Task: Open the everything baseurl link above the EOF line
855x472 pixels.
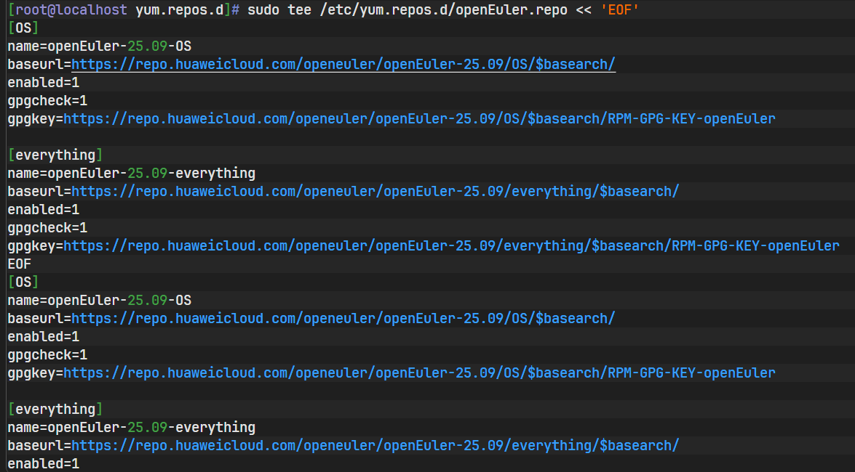Action: pyautogui.click(x=375, y=192)
